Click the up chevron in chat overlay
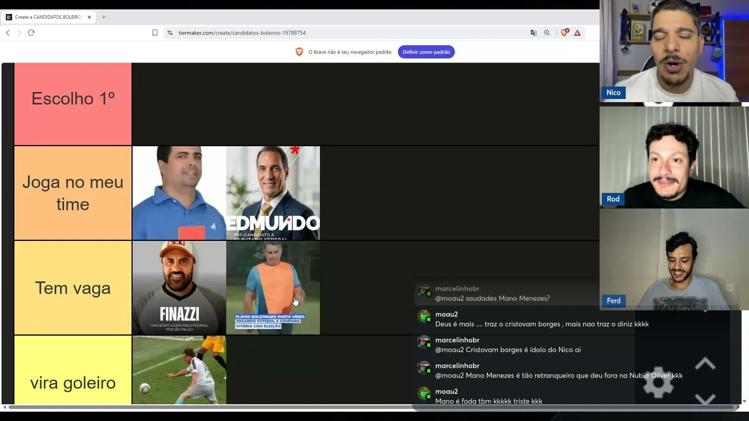The image size is (749, 421). coord(705,364)
